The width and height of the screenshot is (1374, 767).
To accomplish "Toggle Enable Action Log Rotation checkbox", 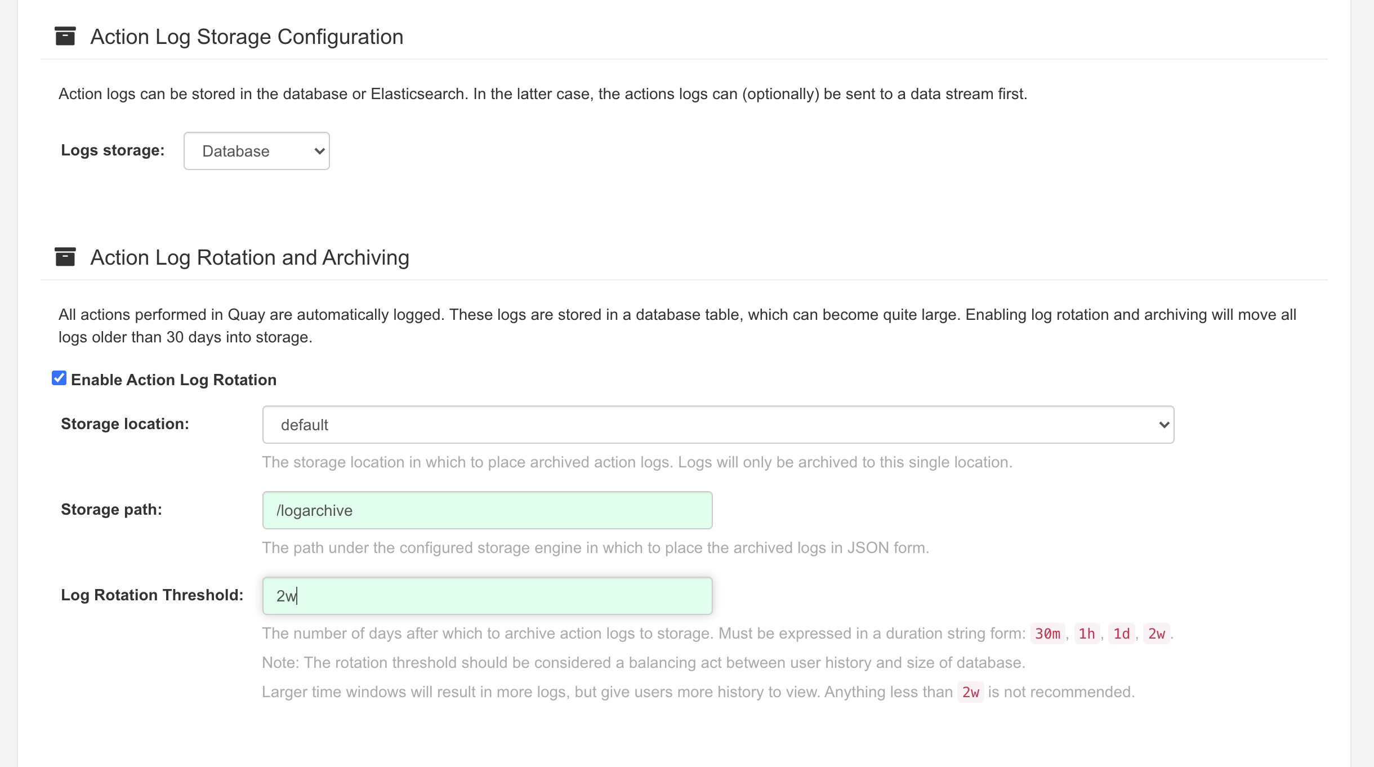I will (x=59, y=378).
